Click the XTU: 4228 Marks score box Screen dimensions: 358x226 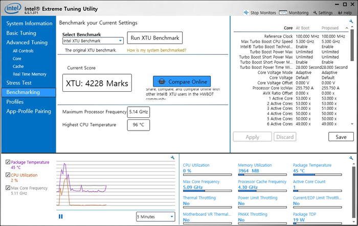pyautogui.click(x=97, y=83)
